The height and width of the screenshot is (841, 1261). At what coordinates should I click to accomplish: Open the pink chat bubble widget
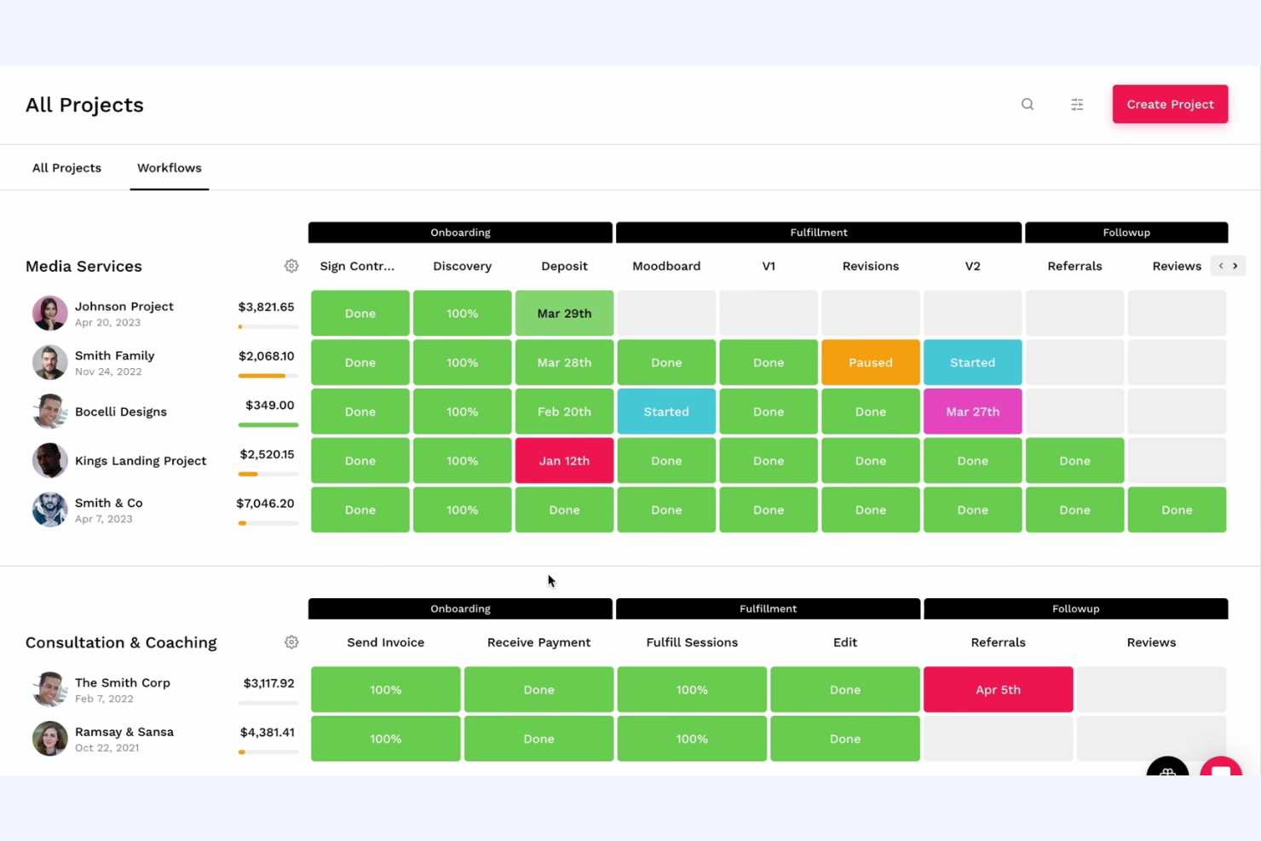(x=1221, y=766)
